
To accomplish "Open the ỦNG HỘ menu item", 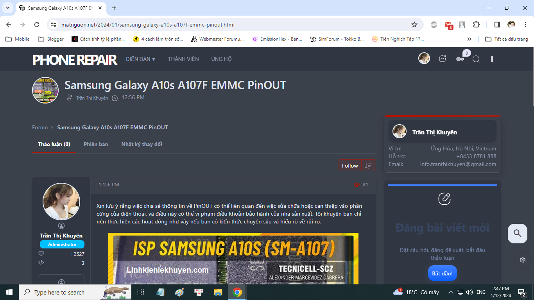I will pyautogui.click(x=221, y=59).
